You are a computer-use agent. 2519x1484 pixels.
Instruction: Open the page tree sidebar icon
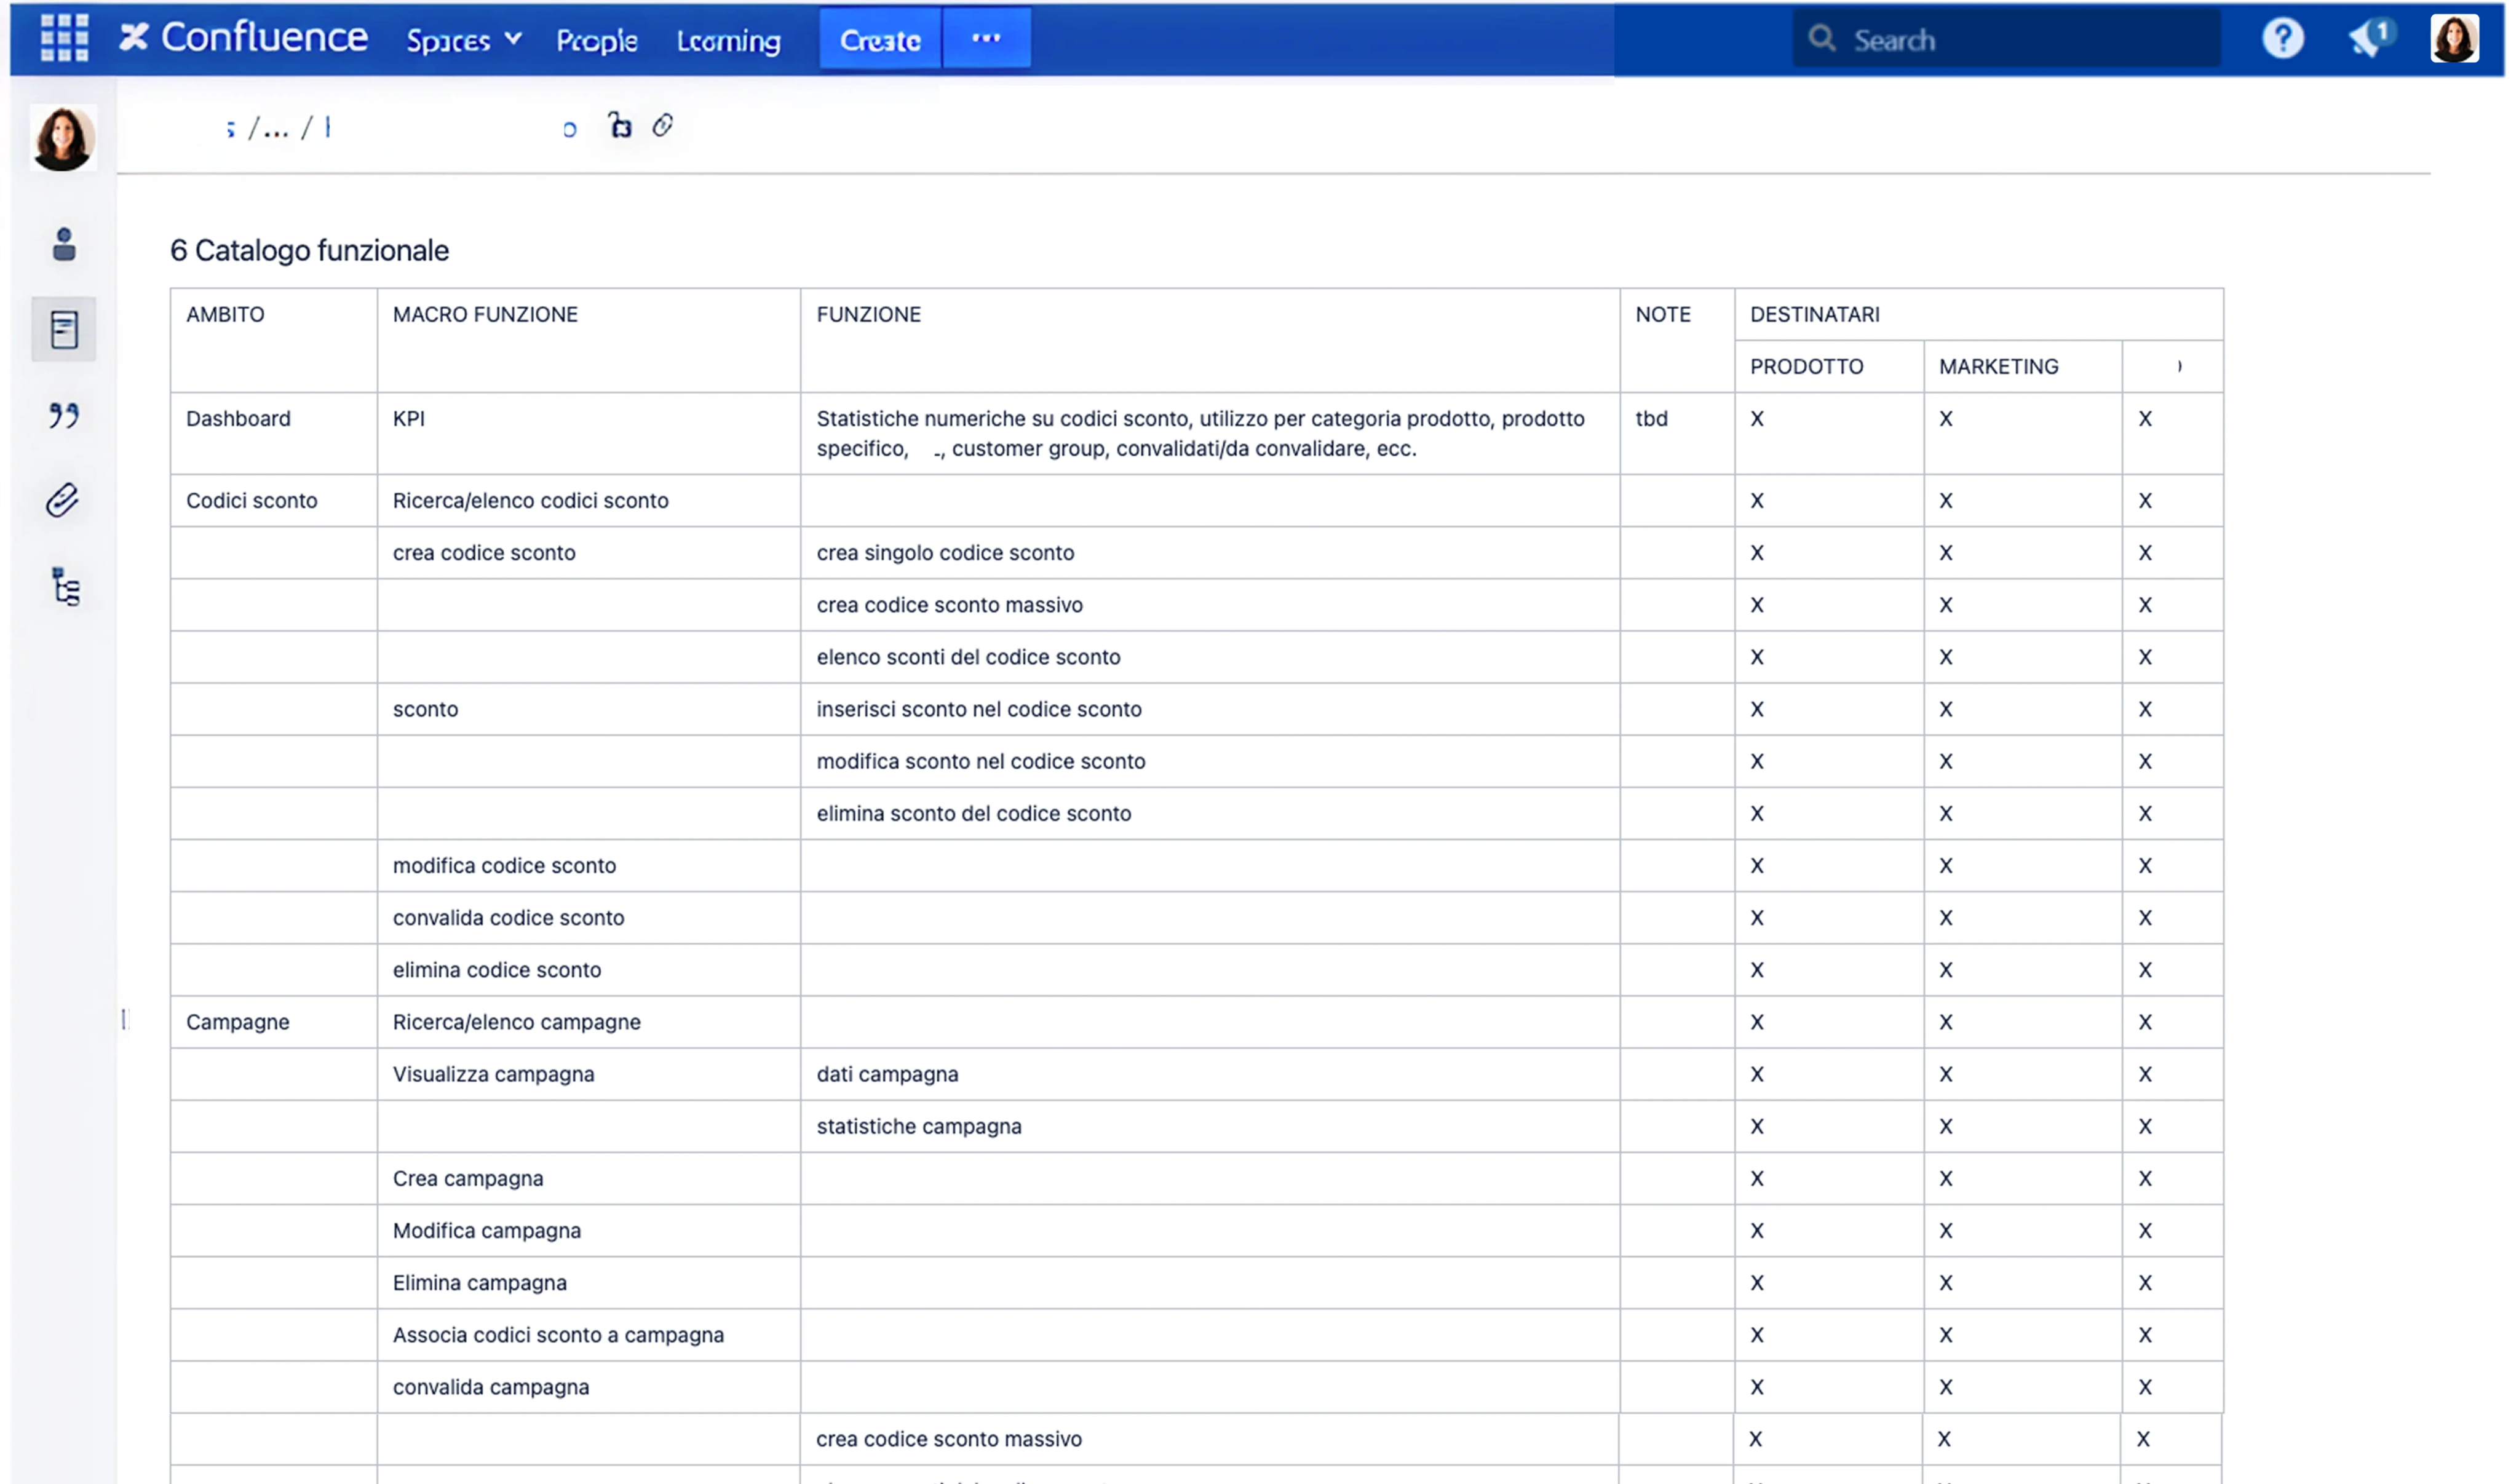point(66,588)
